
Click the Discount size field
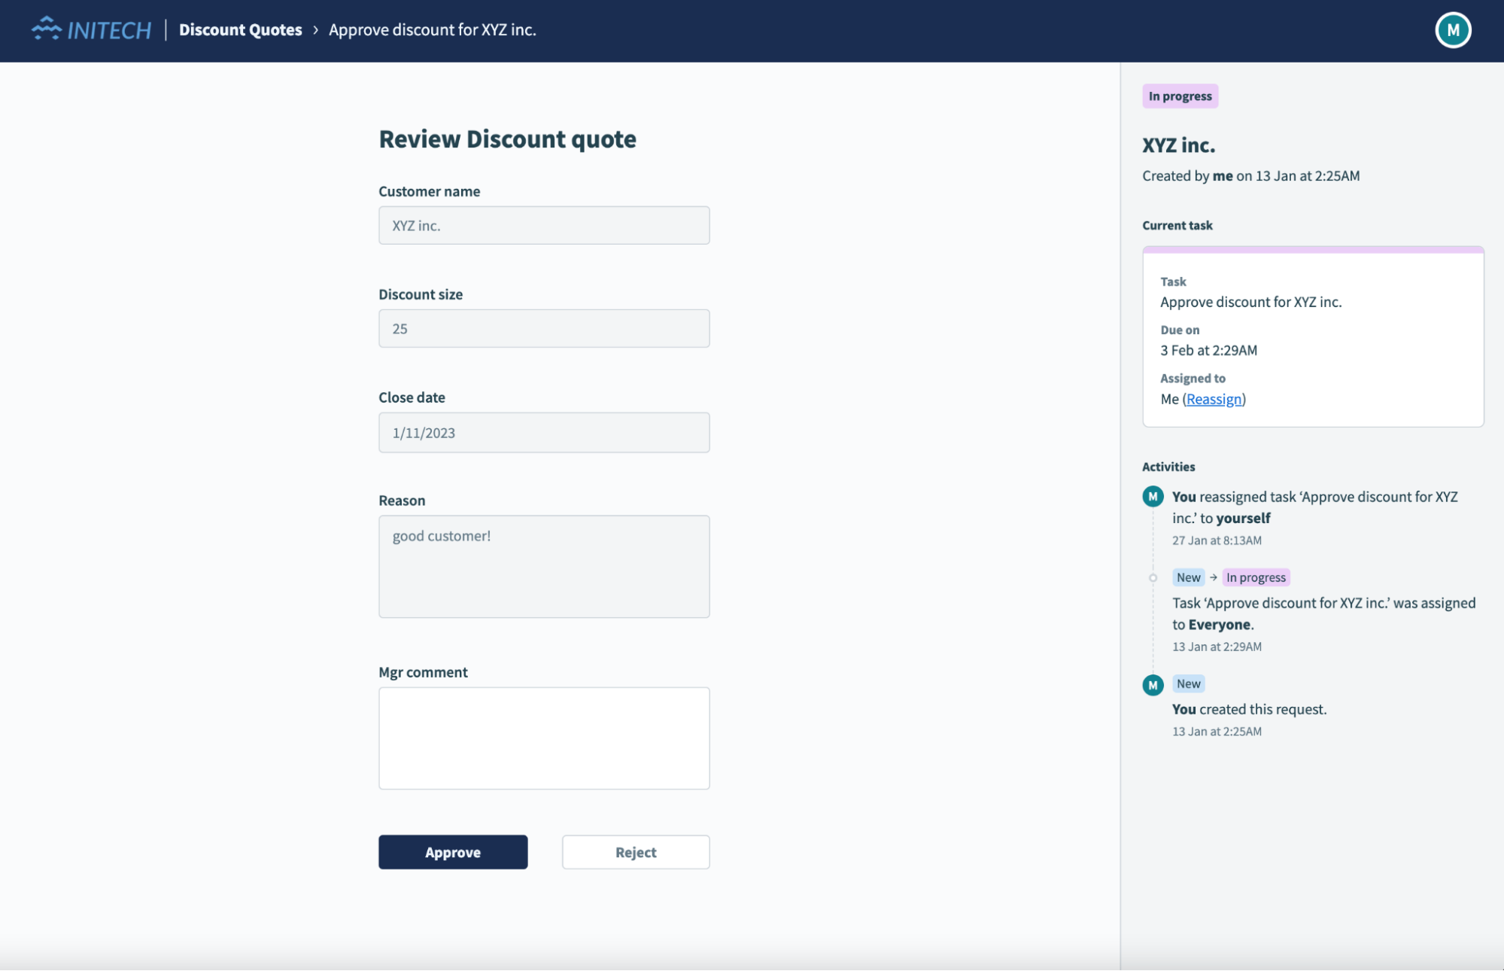pyautogui.click(x=543, y=328)
